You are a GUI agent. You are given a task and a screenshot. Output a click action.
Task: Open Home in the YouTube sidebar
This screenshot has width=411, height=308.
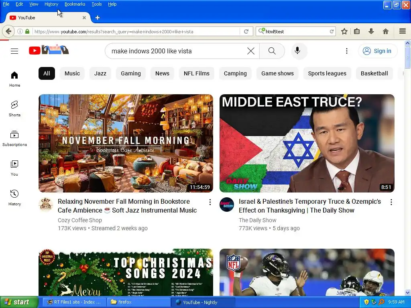14,79
